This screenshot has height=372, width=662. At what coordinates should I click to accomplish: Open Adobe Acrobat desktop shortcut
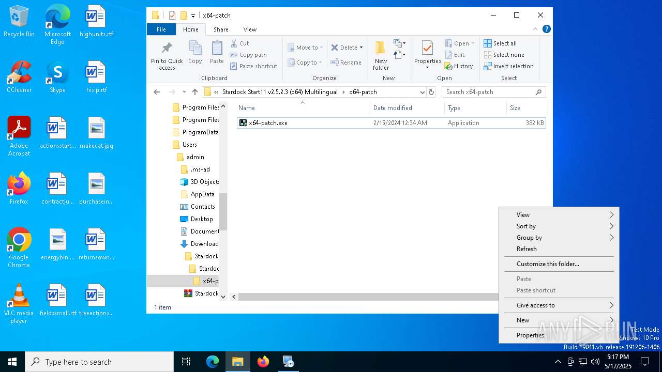[x=19, y=136]
